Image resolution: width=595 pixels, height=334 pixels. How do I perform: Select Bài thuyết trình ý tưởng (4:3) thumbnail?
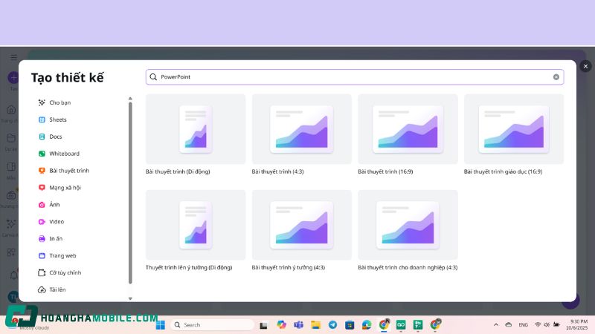(302, 225)
